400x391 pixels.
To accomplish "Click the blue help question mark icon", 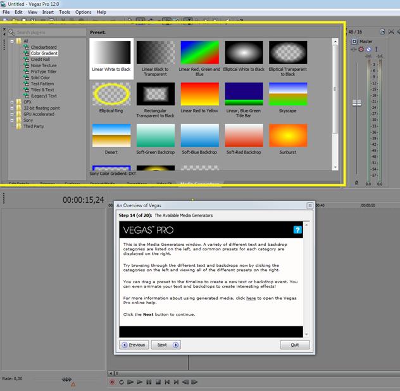I will (297, 229).
